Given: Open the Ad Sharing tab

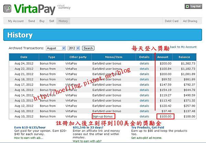Looking at the screenshot, I should coord(190,21).
